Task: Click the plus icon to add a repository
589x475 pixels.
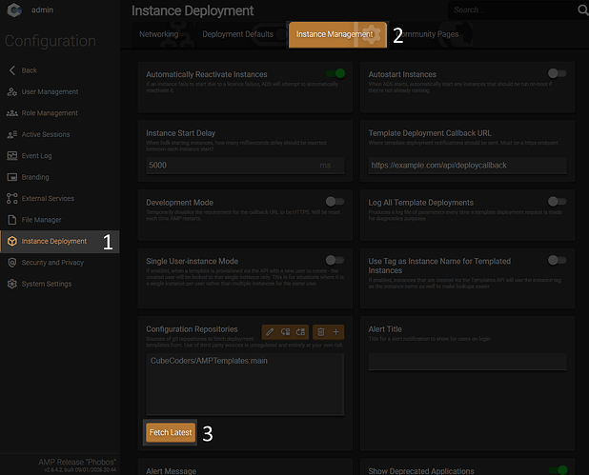Action: coord(336,331)
